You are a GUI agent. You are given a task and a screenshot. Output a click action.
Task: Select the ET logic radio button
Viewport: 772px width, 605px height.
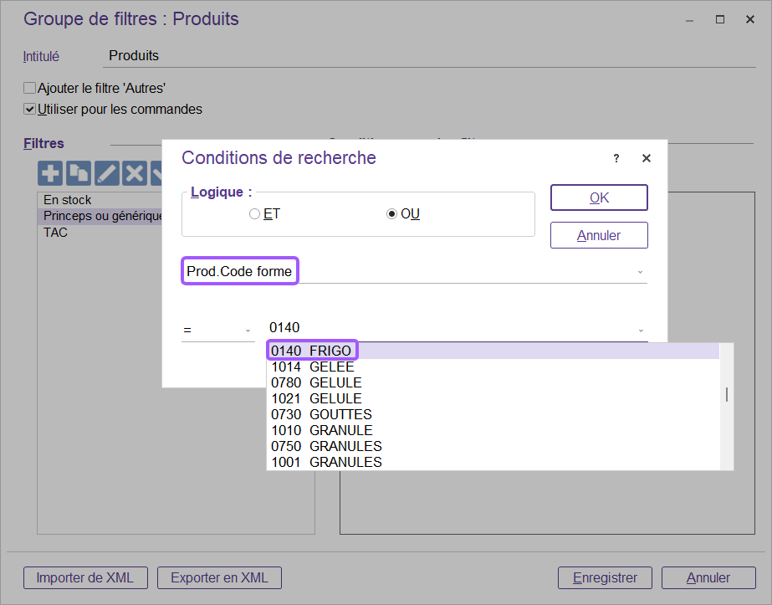point(255,214)
